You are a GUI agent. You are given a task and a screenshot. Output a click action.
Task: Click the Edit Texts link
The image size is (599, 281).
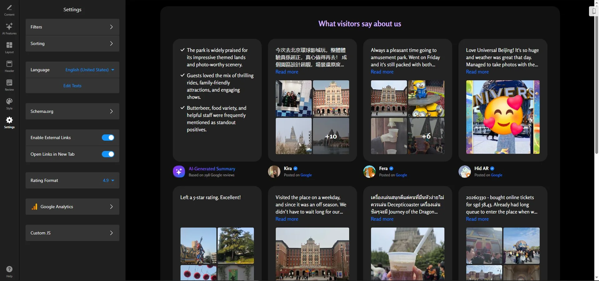tap(72, 86)
